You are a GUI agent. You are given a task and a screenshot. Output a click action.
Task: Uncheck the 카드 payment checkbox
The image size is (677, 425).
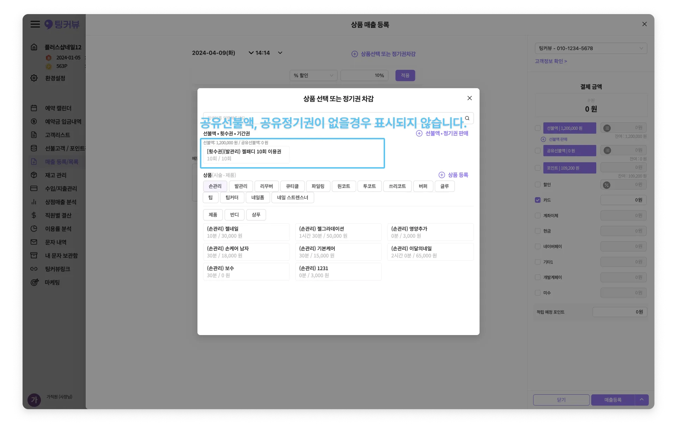[537, 200]
